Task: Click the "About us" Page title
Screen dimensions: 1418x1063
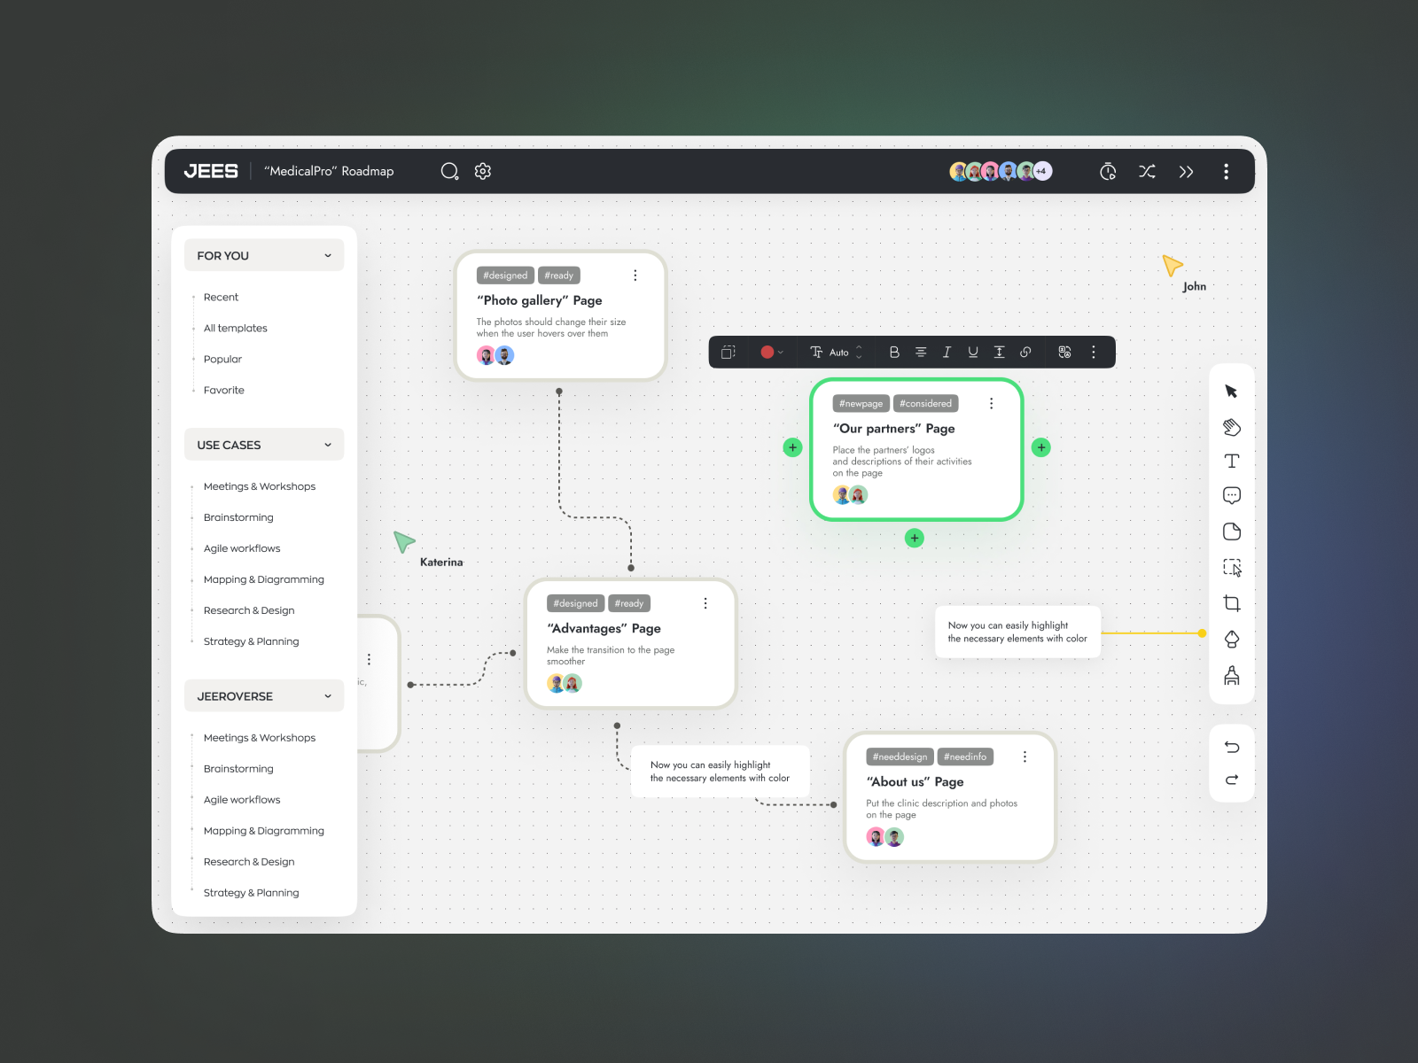Action: pyautogui.click(x=915, y=782)
